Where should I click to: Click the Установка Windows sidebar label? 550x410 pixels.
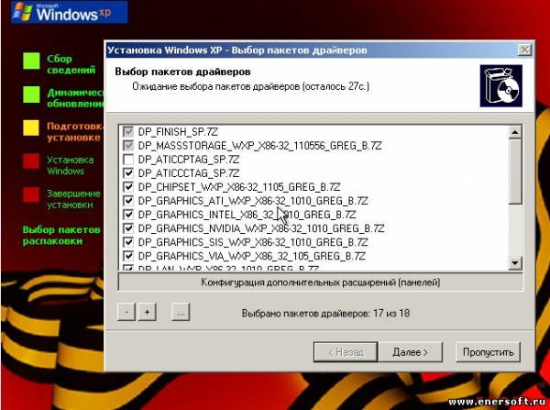click(x=71, y=165)
